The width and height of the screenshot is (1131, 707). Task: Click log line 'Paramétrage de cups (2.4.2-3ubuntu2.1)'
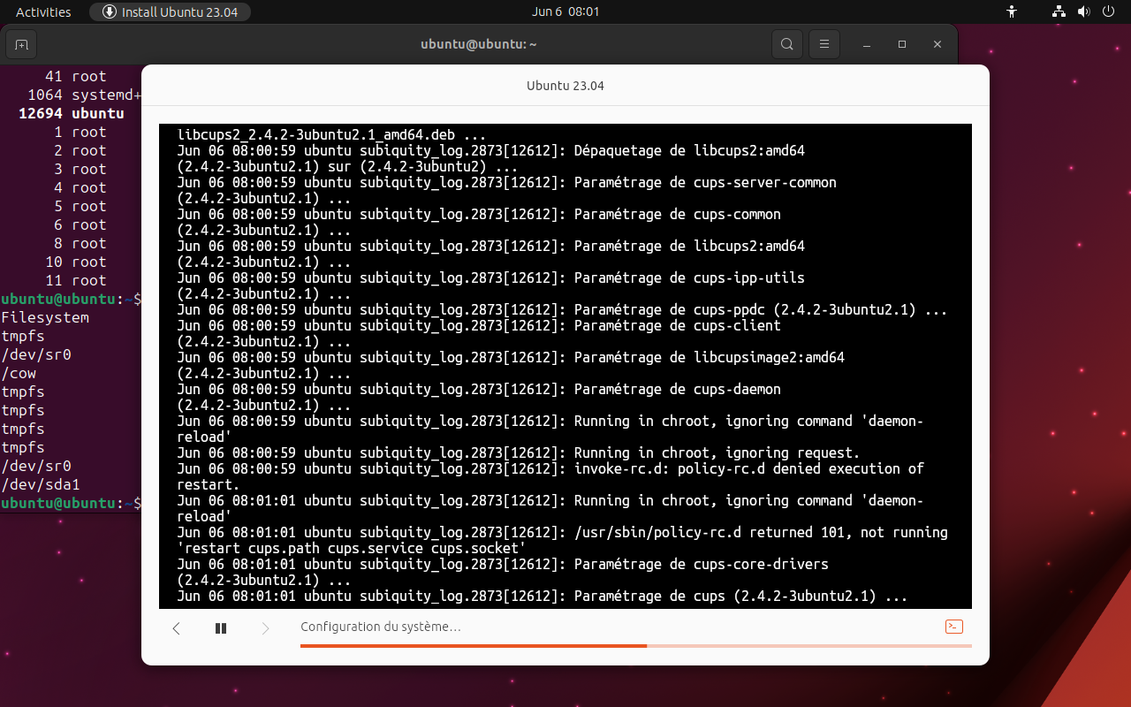coord(740,596)
